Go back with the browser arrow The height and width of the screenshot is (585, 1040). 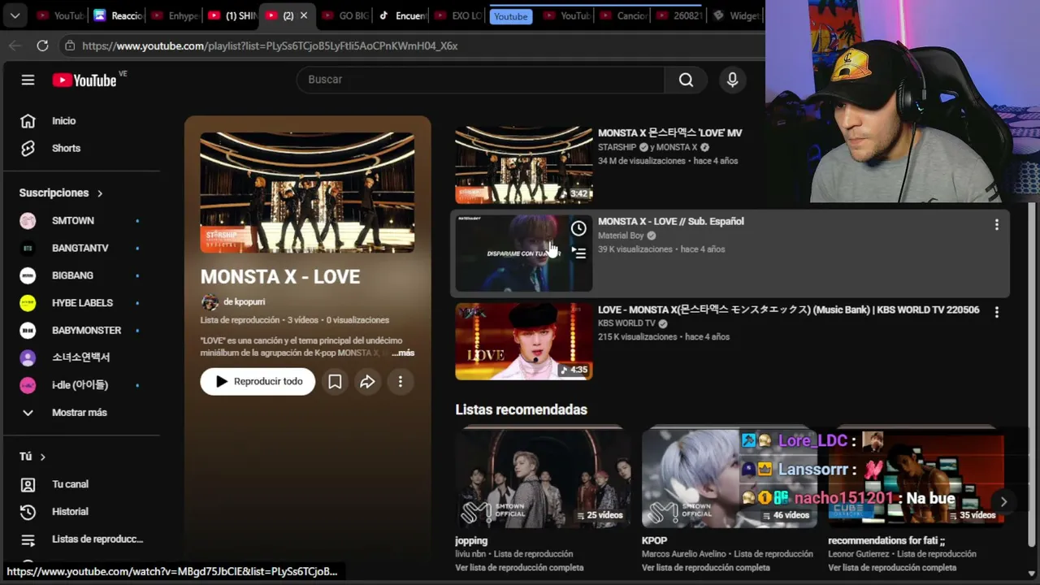coord(15,46)
